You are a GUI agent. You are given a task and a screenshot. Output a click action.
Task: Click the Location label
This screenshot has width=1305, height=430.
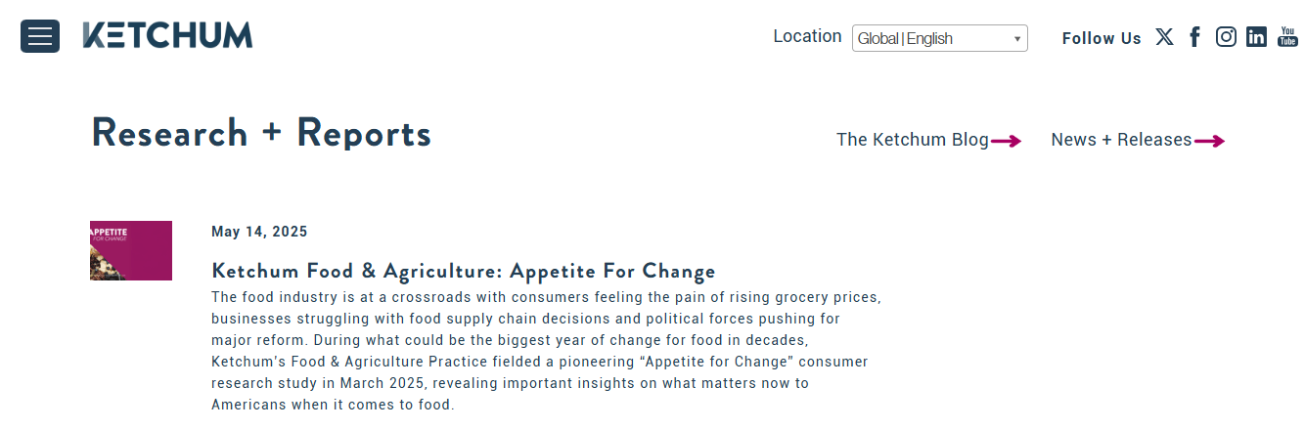[x=807, y=36]
